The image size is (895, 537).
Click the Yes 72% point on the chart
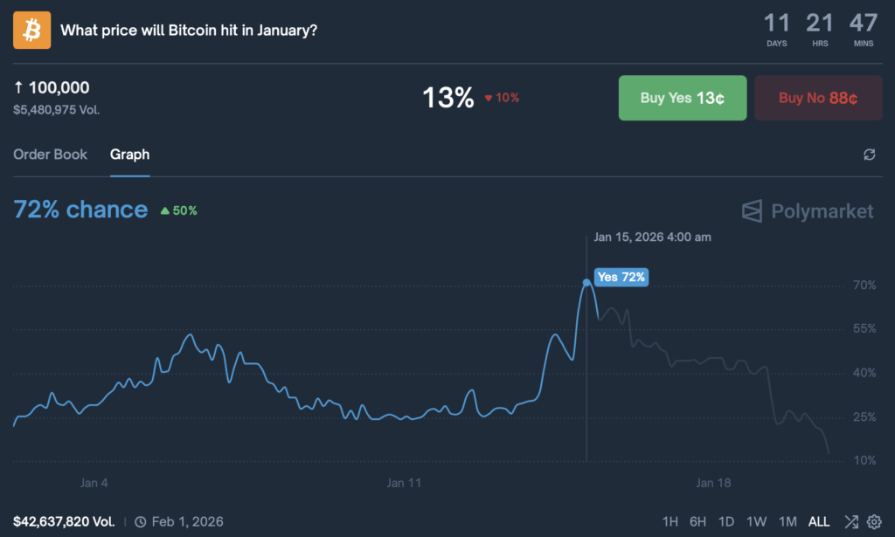click(x=586, y=282)
